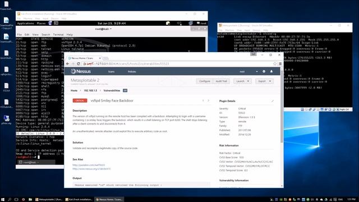
Task: Open the root@kali terminal title dropdown
Action: tap(111, 29)
